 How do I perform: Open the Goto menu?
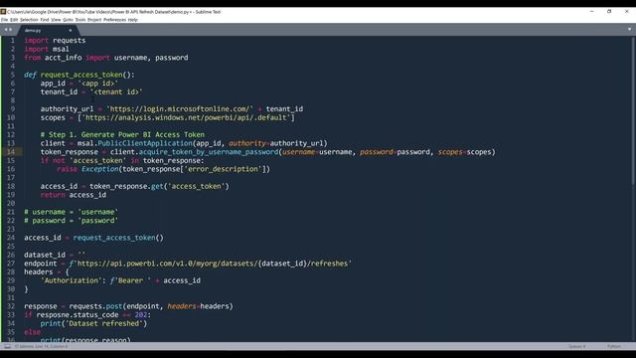tap(69, 20)
